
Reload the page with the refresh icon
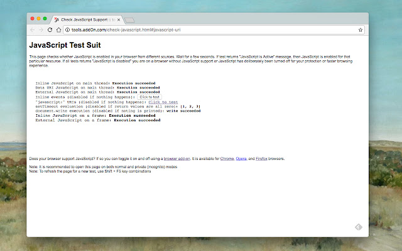coord(50,29)
